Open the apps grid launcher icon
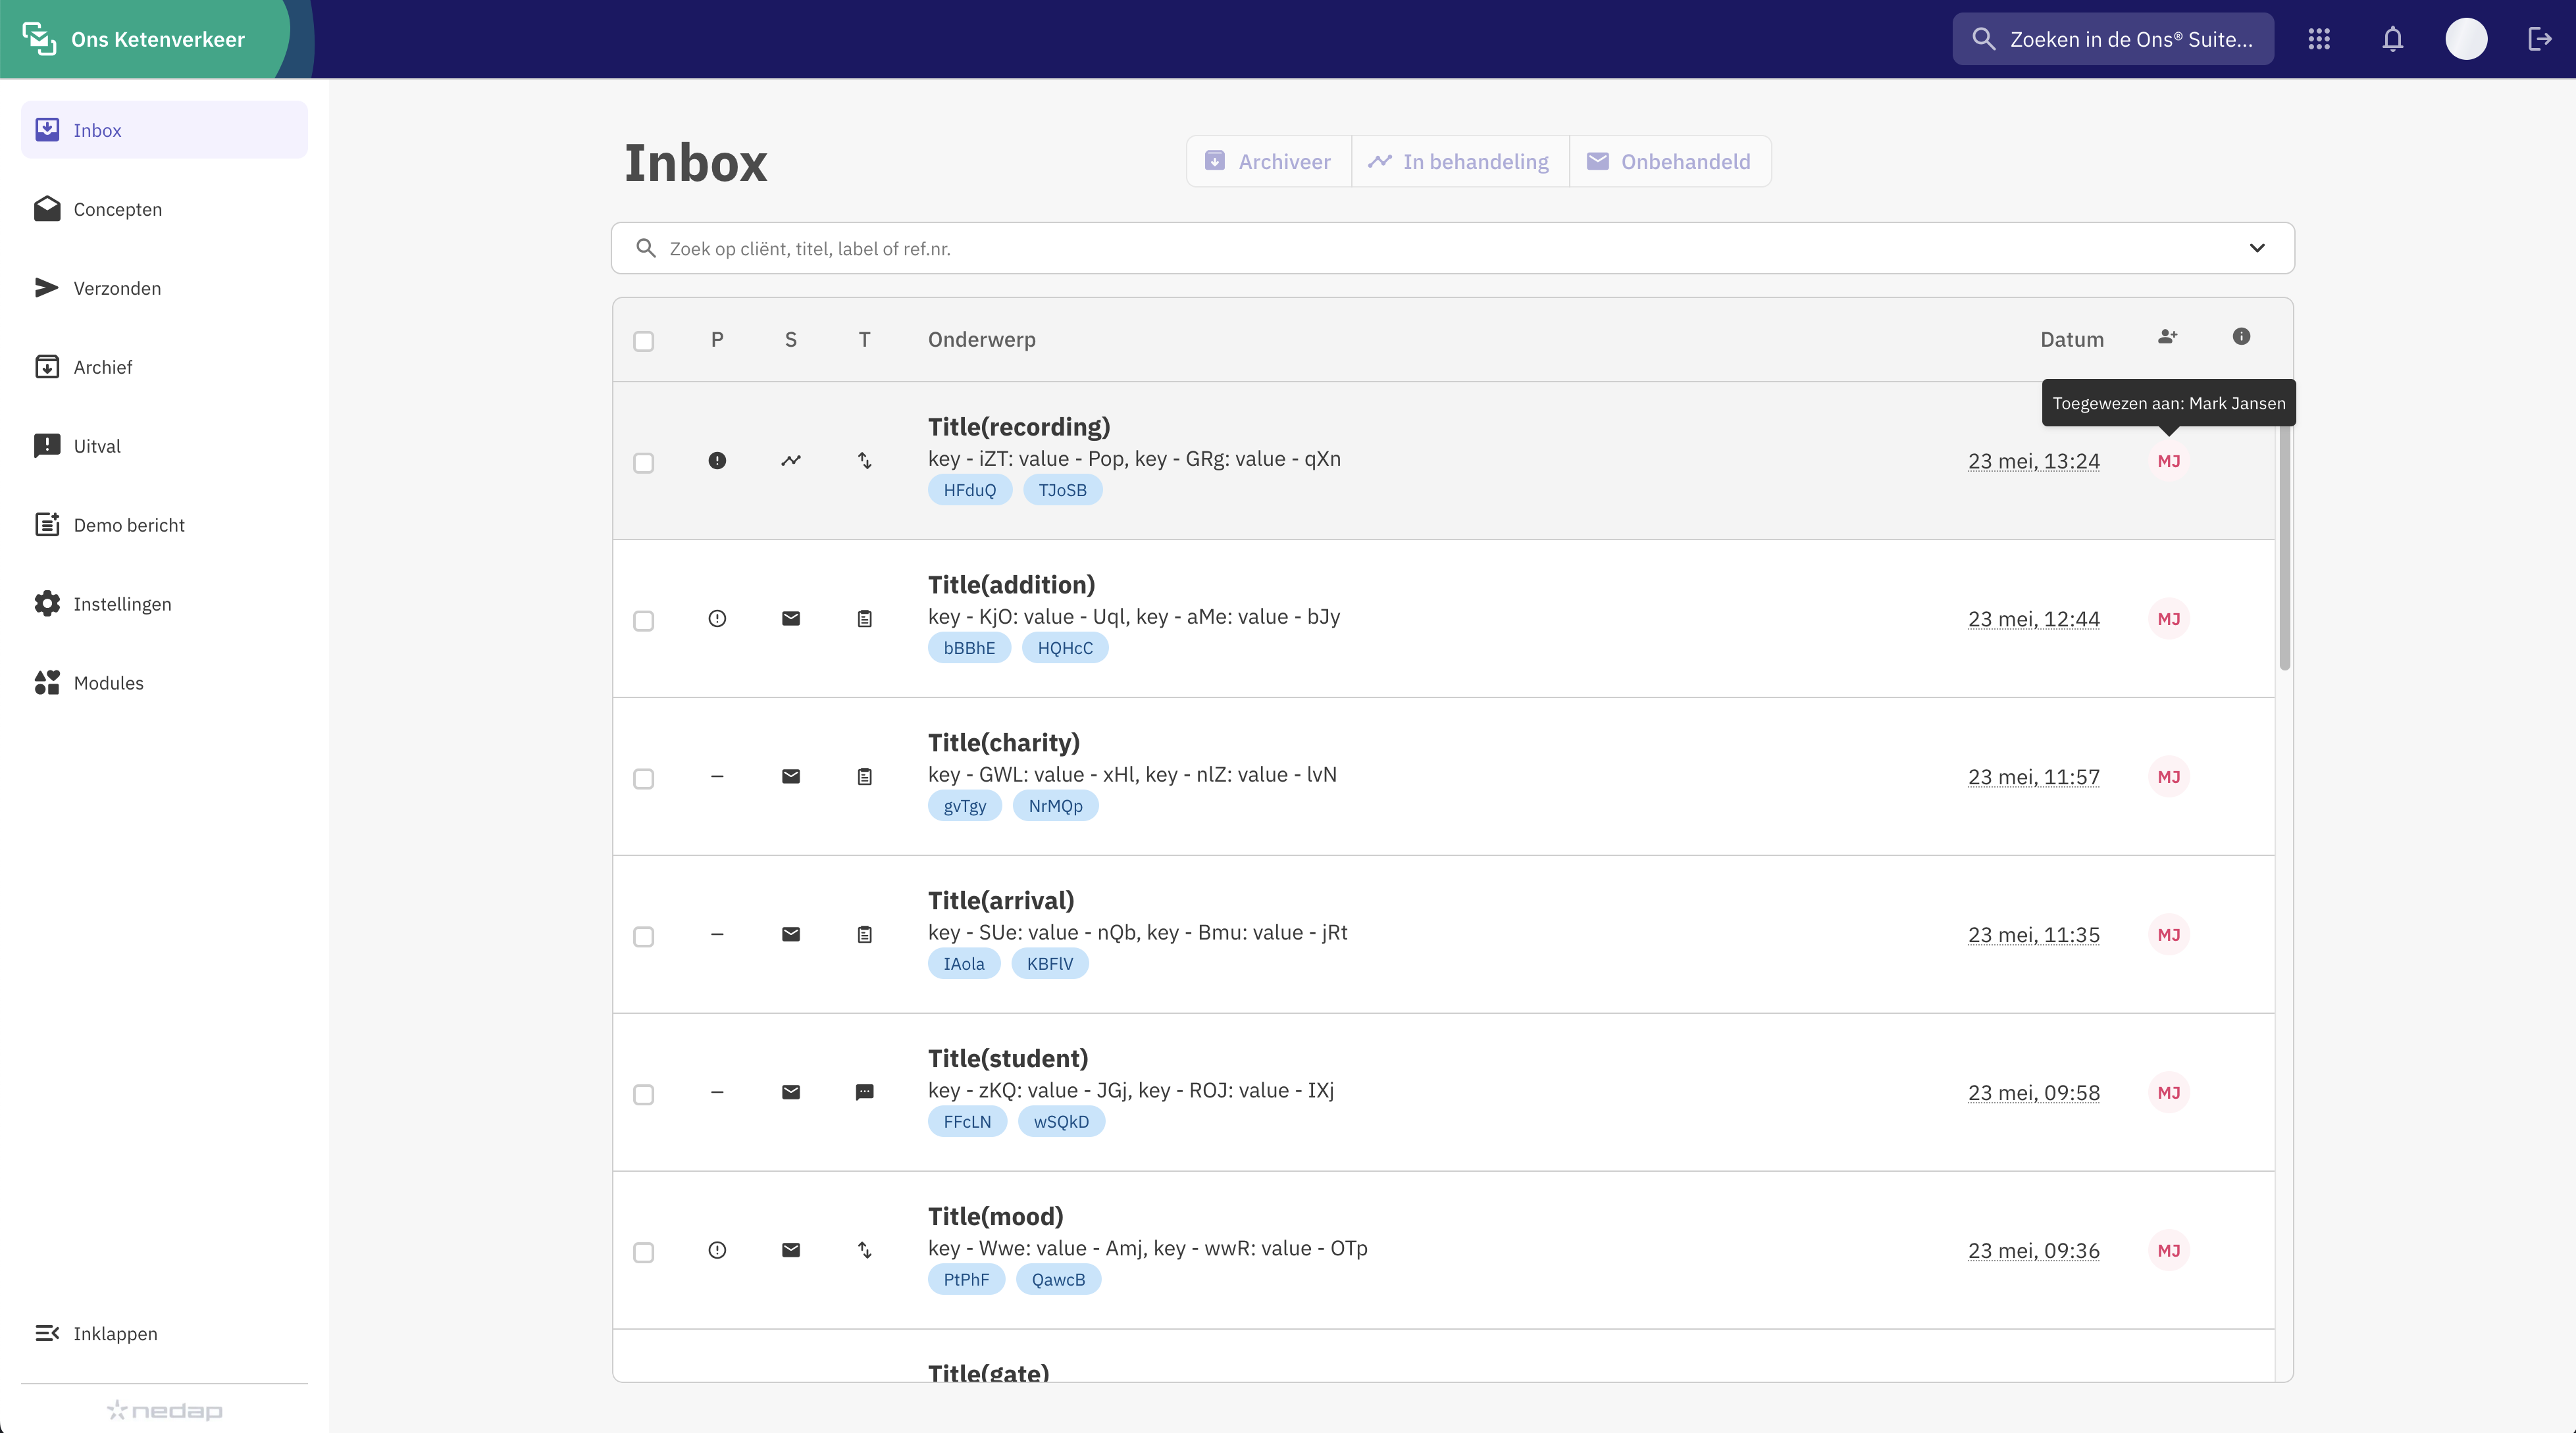Screen dimensions: 2576x1433 click(x=2319, y=39)
